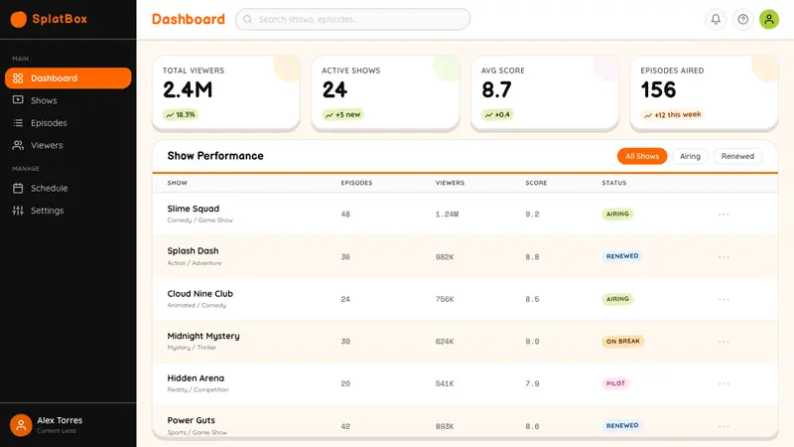Open Alex Torres profile name
Screen dimensions: 794x447
tap(60, 420)
